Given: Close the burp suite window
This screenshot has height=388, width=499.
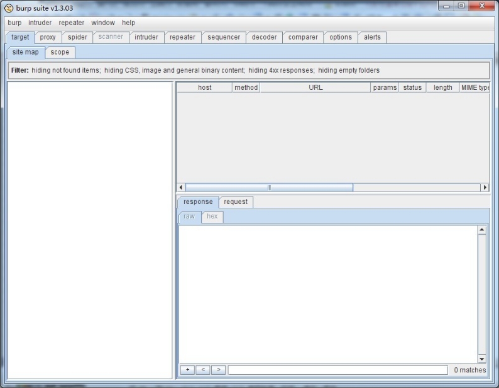Looking at the screenshot, I should coord(482,6).
